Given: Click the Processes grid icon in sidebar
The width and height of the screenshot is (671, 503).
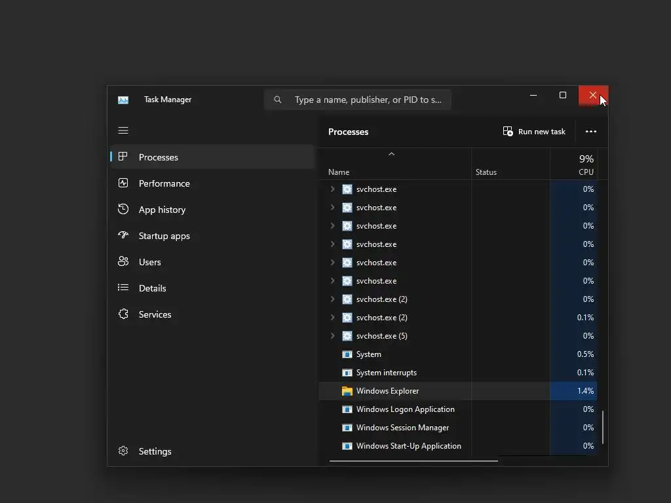Looking at the screenshot, I should 123,157.
